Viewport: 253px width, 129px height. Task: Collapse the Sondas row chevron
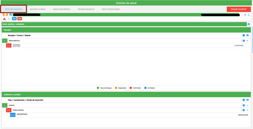[247, 105]
